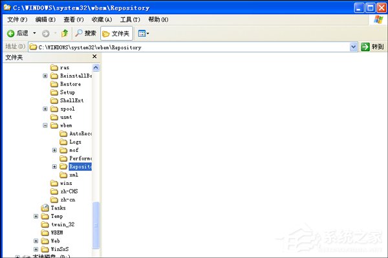
Task: Open the Help (帮助) menu
Action: point(158,19)
